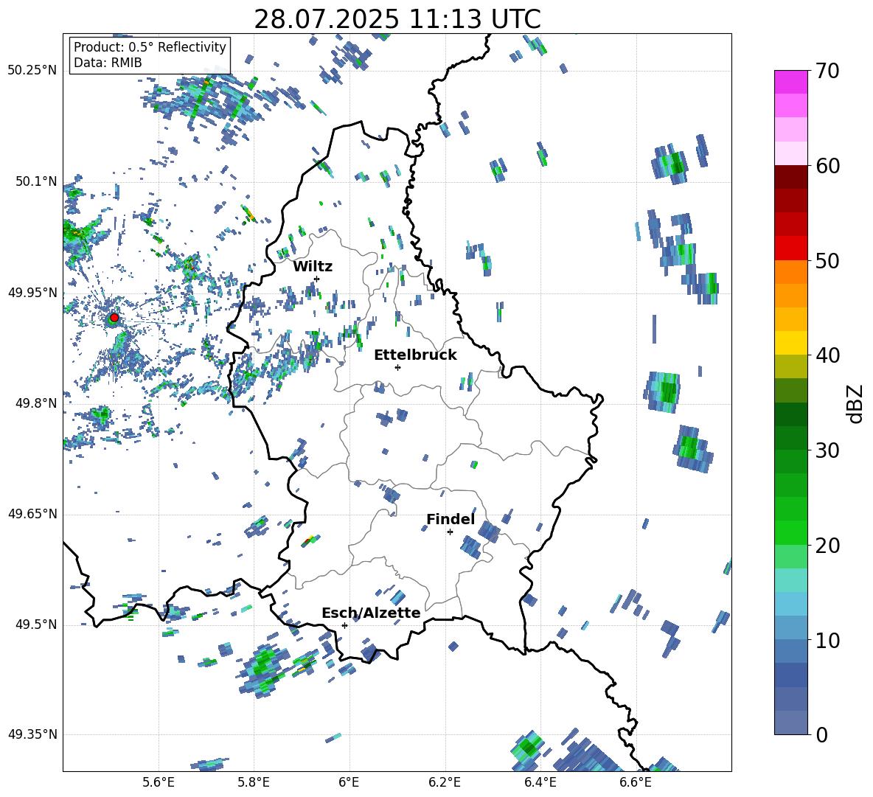Click the 49.65°N latitude label
The width and height of the screenshot is (873, 797).
[32, 514]
